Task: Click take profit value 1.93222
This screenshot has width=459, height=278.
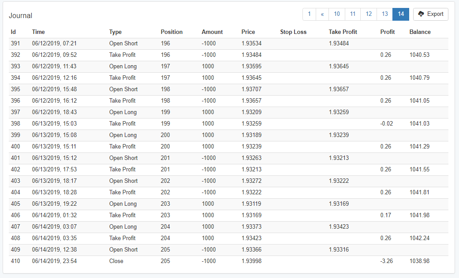Action: [339, 181]
